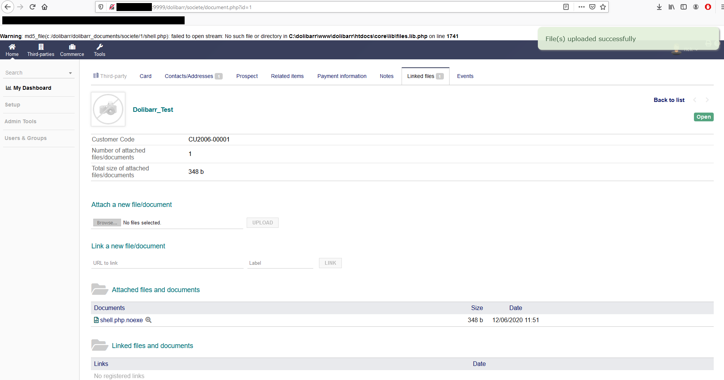Toggle the browser sidebar icon
The width and height of the screenshot is (724, 380).
click(x=684, y=7)
